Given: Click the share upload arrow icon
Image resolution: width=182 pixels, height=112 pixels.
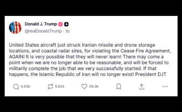Looking at the screenshot, I should pyautogui.click(x=142, y=87).
